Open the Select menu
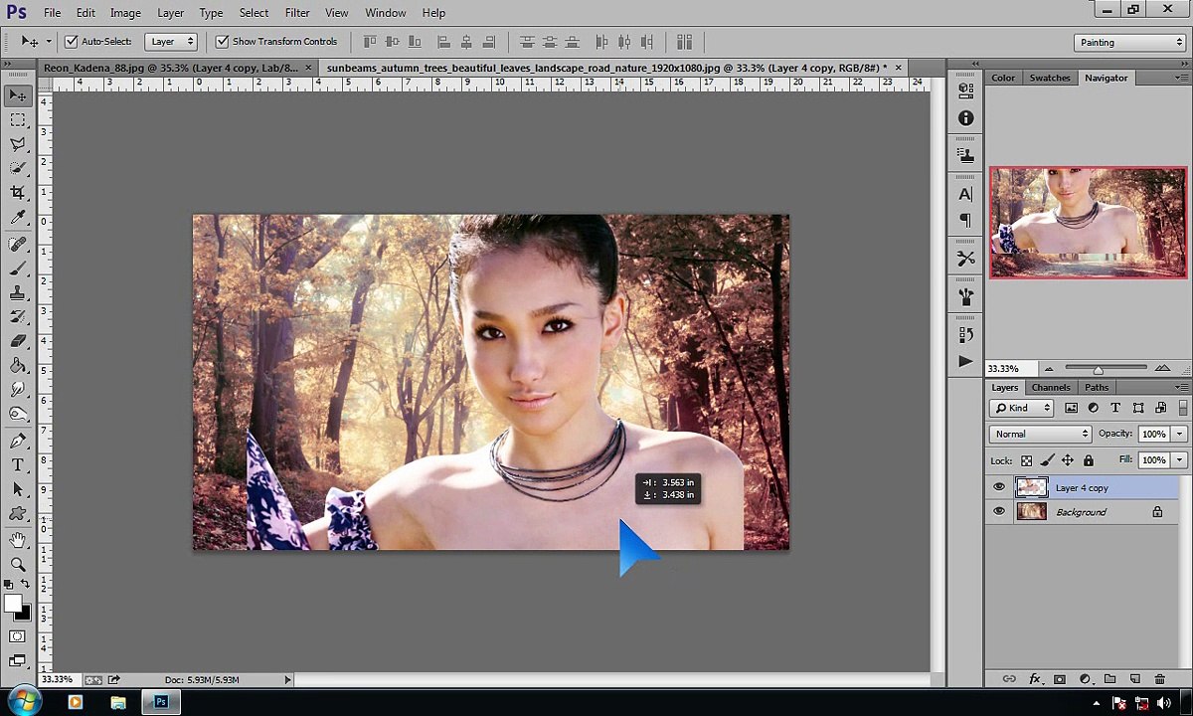Image resolution: width=1193 pixels, height=716 pixels. pyautogui.click(x=254, y=13)
